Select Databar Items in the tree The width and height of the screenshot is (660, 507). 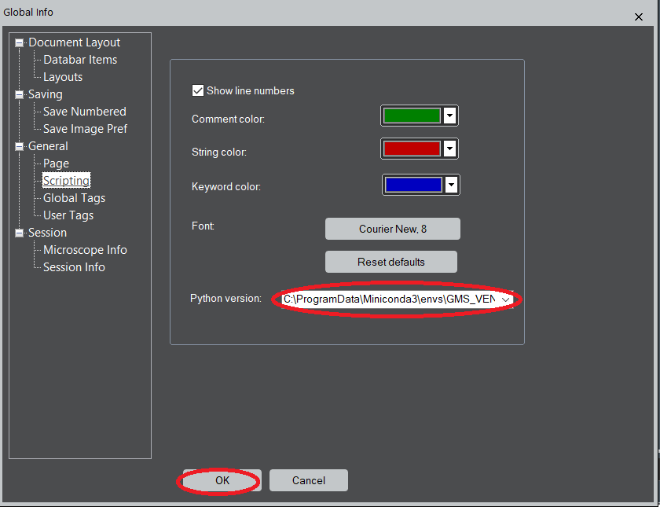[80, 60]
